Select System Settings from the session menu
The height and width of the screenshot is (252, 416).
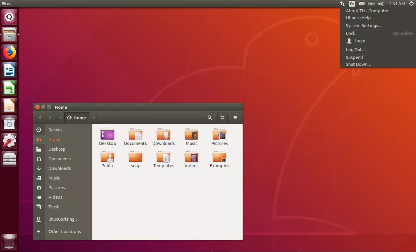pyautogui.click(x=364, y=26)
